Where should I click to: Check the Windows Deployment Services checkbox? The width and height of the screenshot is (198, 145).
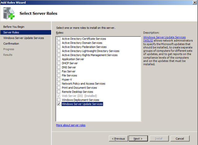[x=59, y=100]
